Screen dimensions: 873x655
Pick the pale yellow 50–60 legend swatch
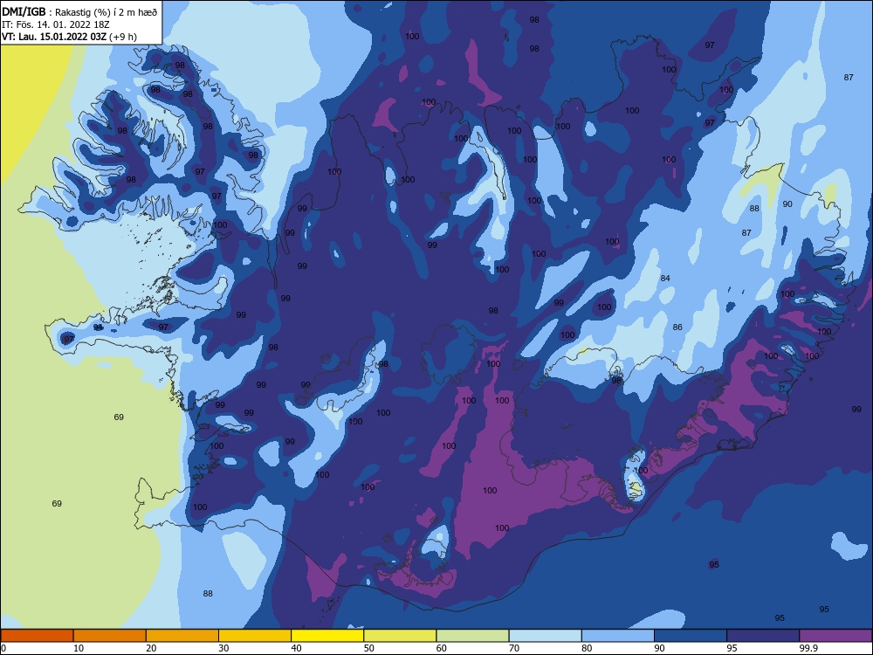tap(400, 636)
